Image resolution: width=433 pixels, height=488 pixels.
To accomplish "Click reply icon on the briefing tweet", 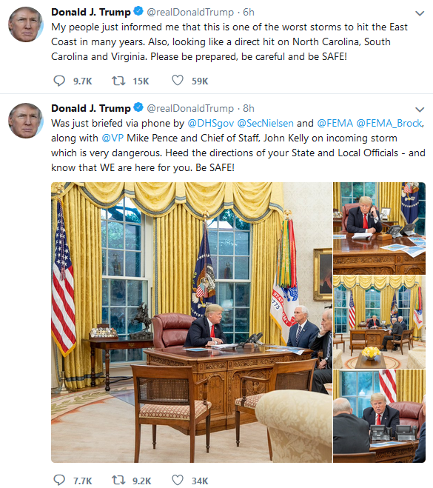I will tap(59, 480).
